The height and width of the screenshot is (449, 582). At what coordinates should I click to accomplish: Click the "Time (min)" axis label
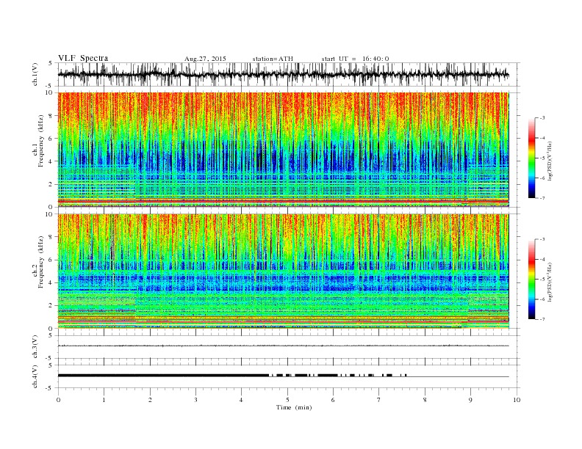pos(294,407)
